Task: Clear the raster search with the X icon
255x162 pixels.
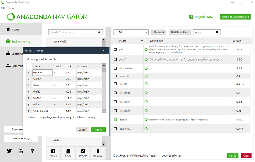Action: pos(217,32)
